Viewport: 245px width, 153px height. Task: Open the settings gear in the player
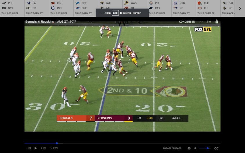pos(189,148)
